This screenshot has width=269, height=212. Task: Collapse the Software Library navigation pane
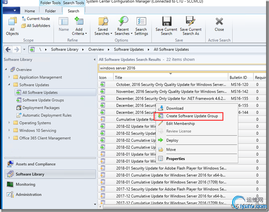click(94, 59)
